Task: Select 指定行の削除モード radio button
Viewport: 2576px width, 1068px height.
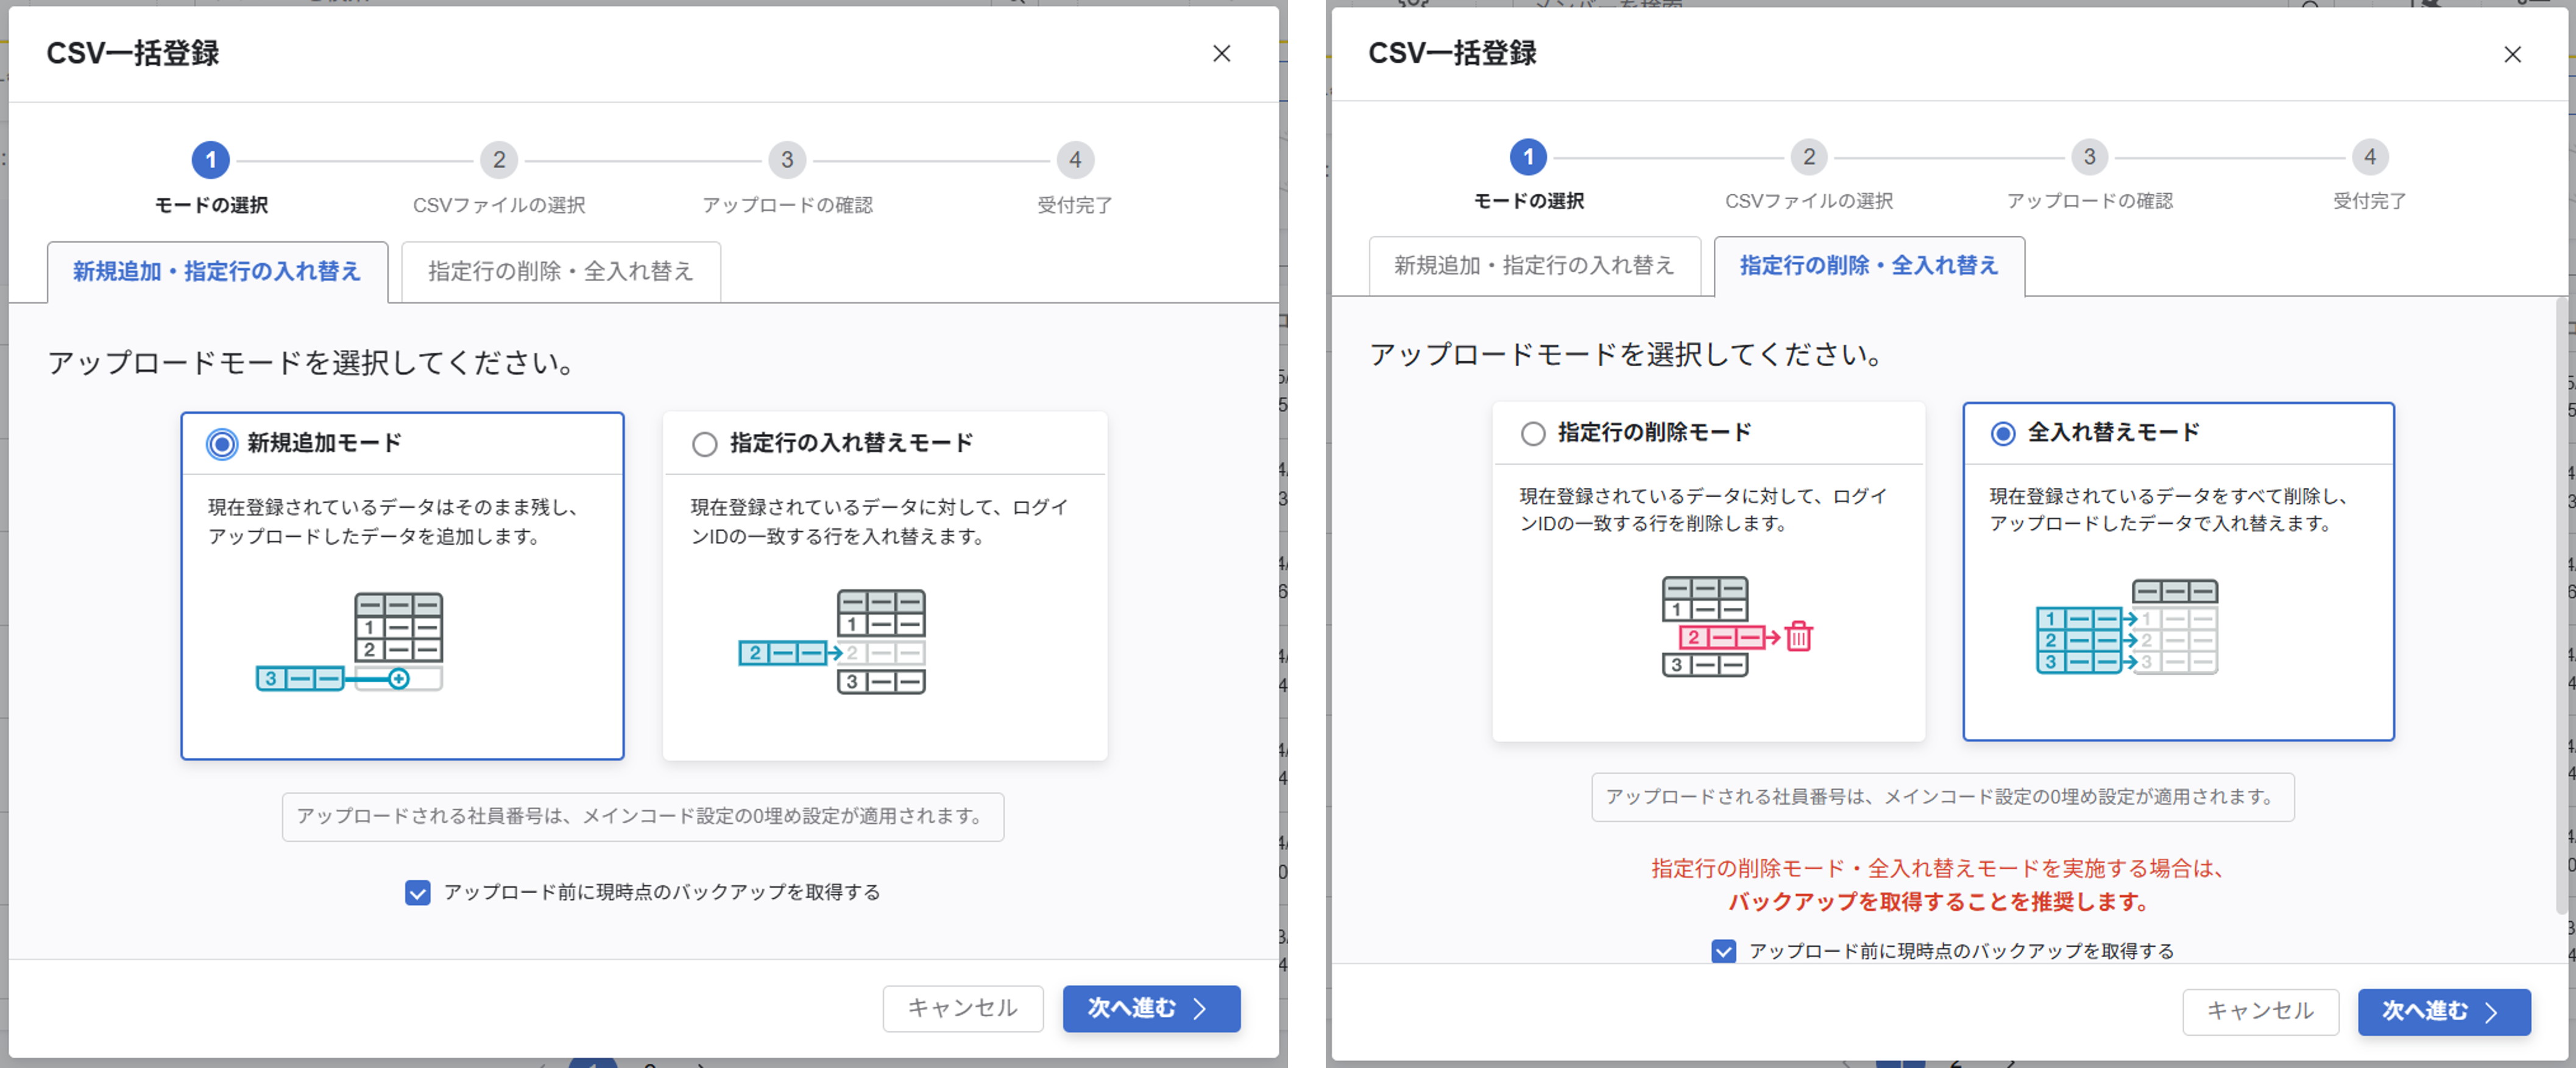Action: pyautogui.click(x=1533, y=434)
